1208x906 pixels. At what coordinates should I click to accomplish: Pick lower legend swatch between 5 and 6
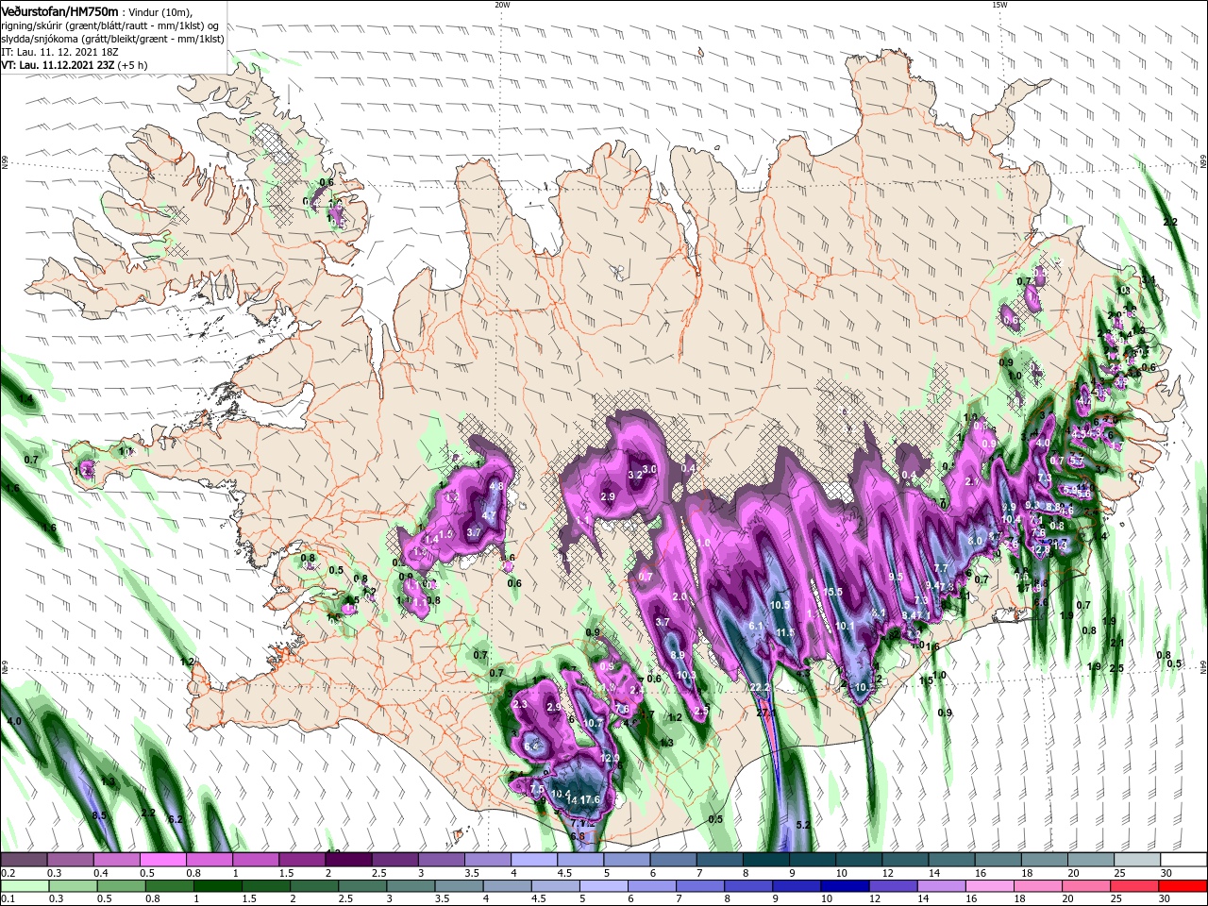tap(604, 886)
